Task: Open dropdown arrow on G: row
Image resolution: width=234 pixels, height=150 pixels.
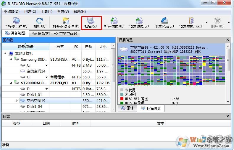Action: click(x=46, y=77)
